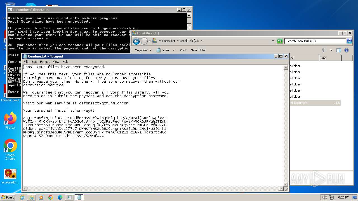Change the view with the views icon
Image resolution: width=358 pixels, height=201 pixels.
(x=324, y=50)
